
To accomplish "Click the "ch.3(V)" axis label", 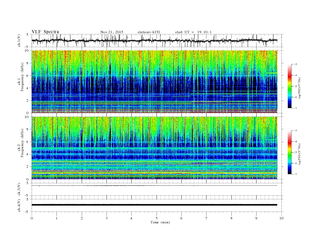I will (19, 189).
